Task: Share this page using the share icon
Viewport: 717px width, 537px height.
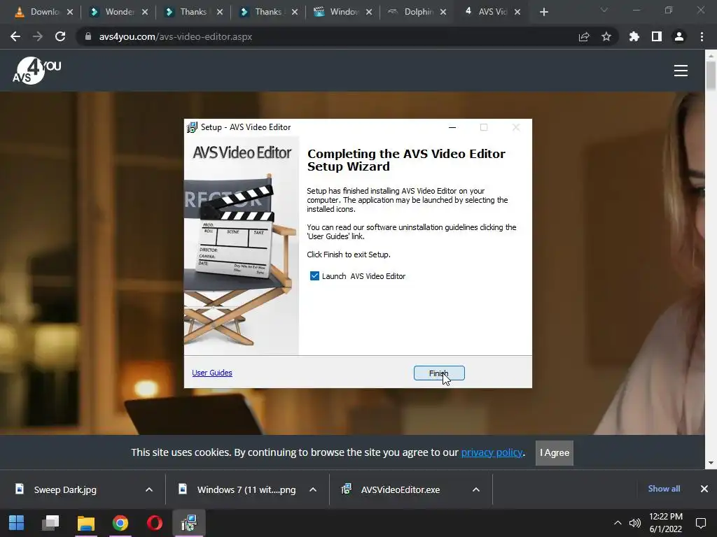Action: tap(584, 36)
